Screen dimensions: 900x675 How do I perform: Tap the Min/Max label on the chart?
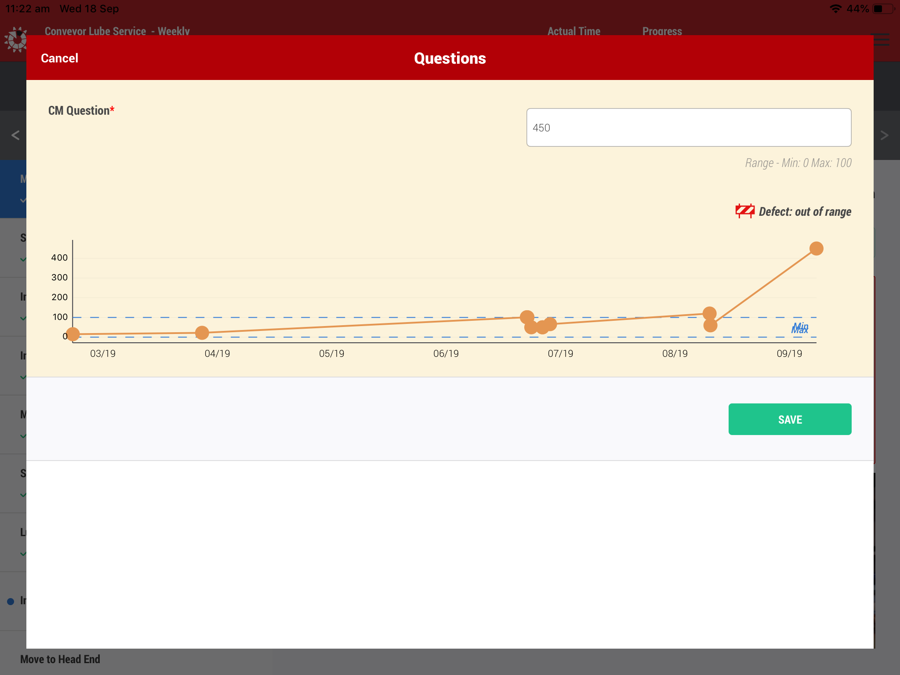[800, 328]
